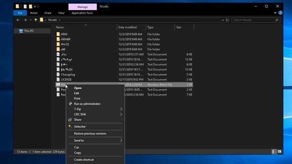This screenshot has height=164, width=292.
Task: Open the File ribbon tab
Action: (20, 13)
